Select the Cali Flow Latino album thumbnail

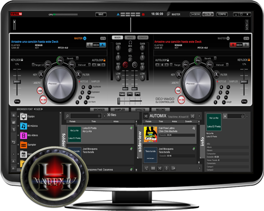coord(150,135)
